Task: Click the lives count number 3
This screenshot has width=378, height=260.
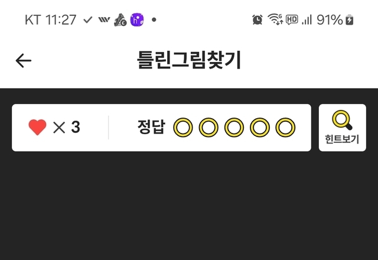Action: pyautogui.click(x=76, y=127)
